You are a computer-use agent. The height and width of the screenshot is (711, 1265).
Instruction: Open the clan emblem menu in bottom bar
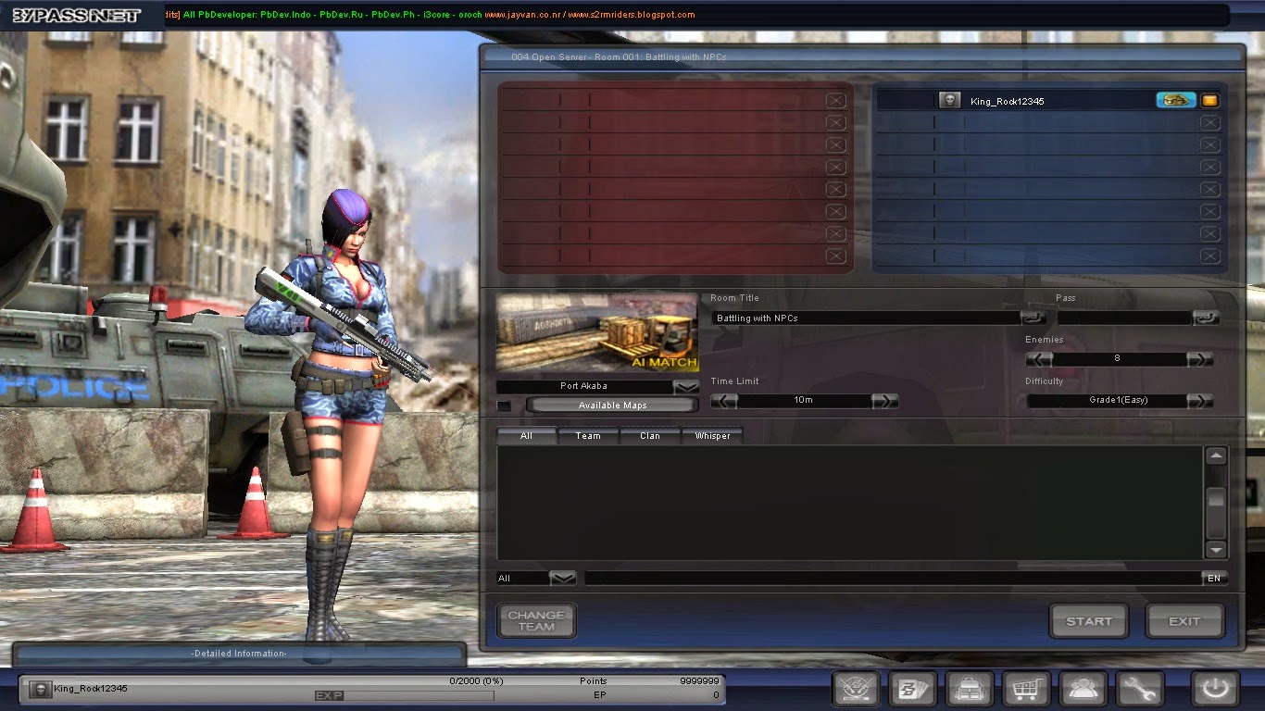[856, 689]
